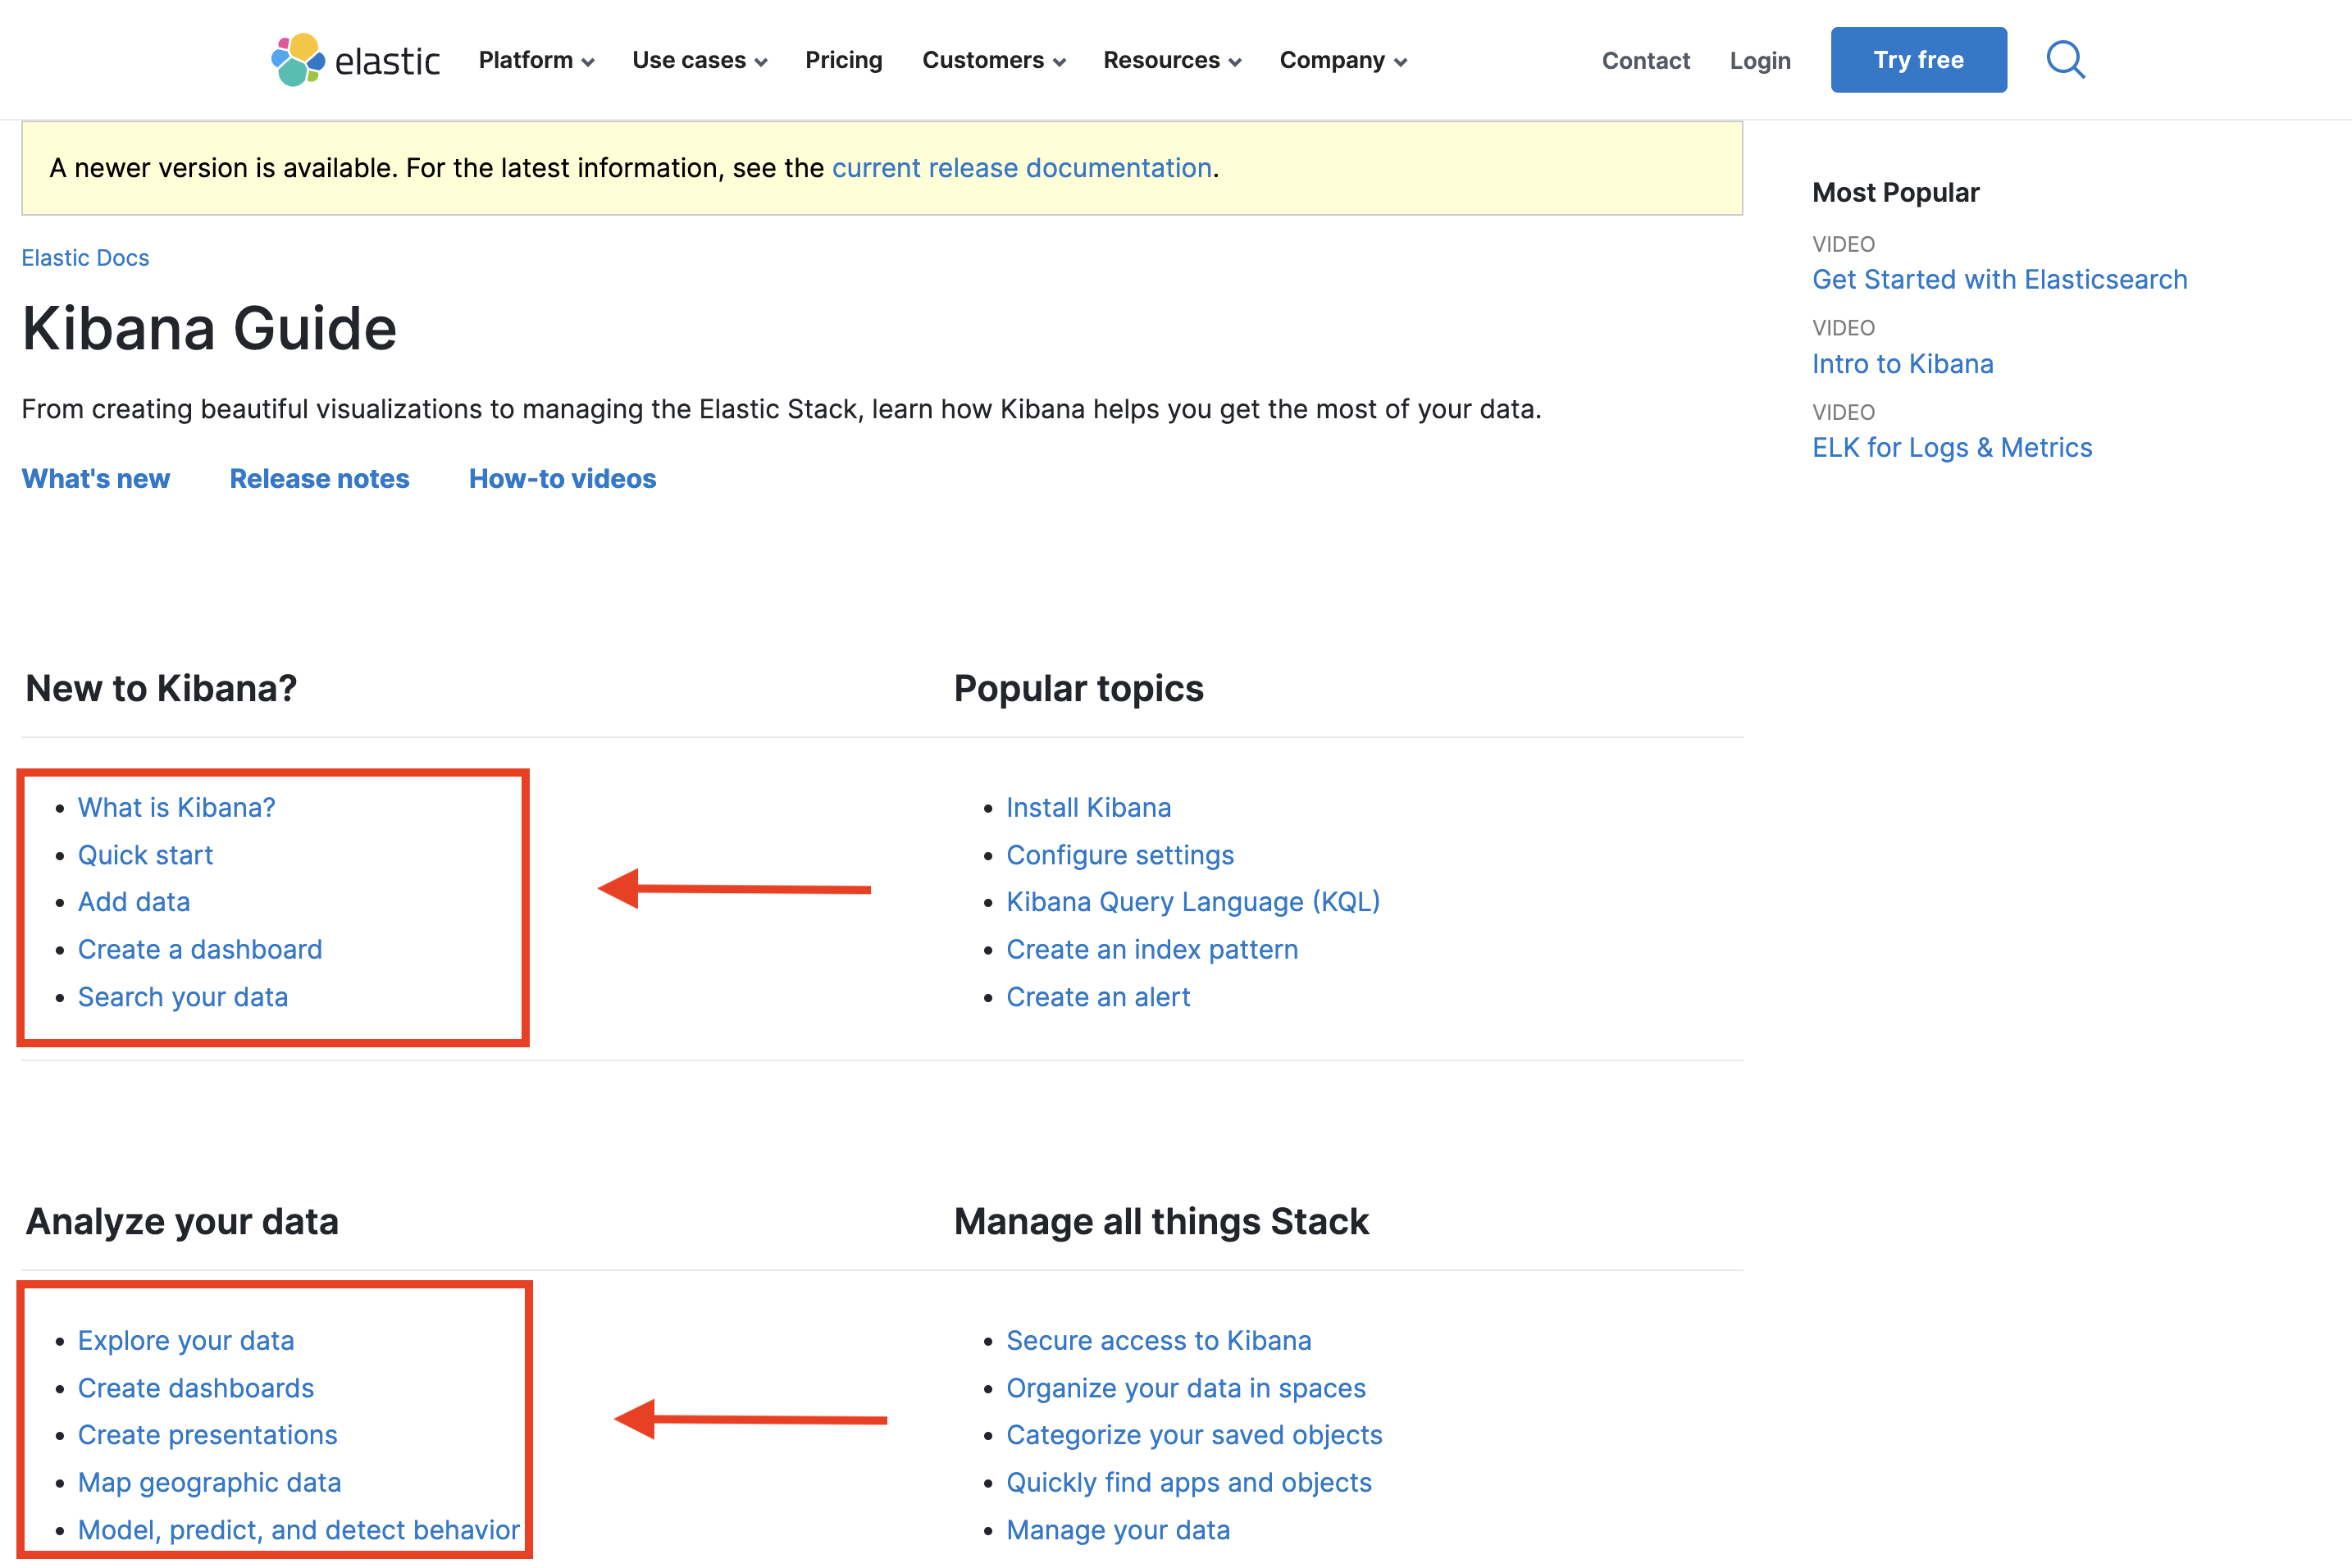Open Quickly find apps and objects
Screen dimensions: 2352x1568
(x=1189, y=1483)
